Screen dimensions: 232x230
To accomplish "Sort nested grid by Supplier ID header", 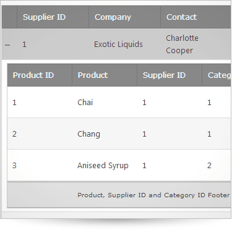I will pos(170,75).
